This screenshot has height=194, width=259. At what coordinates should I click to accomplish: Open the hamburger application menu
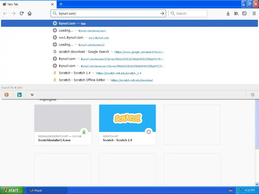254,13
